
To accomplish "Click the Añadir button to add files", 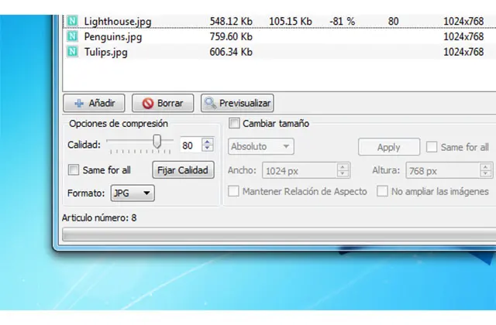I will 95,102.
